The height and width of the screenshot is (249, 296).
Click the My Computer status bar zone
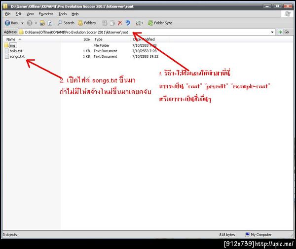pyautogui.click(x=258, y=235)
